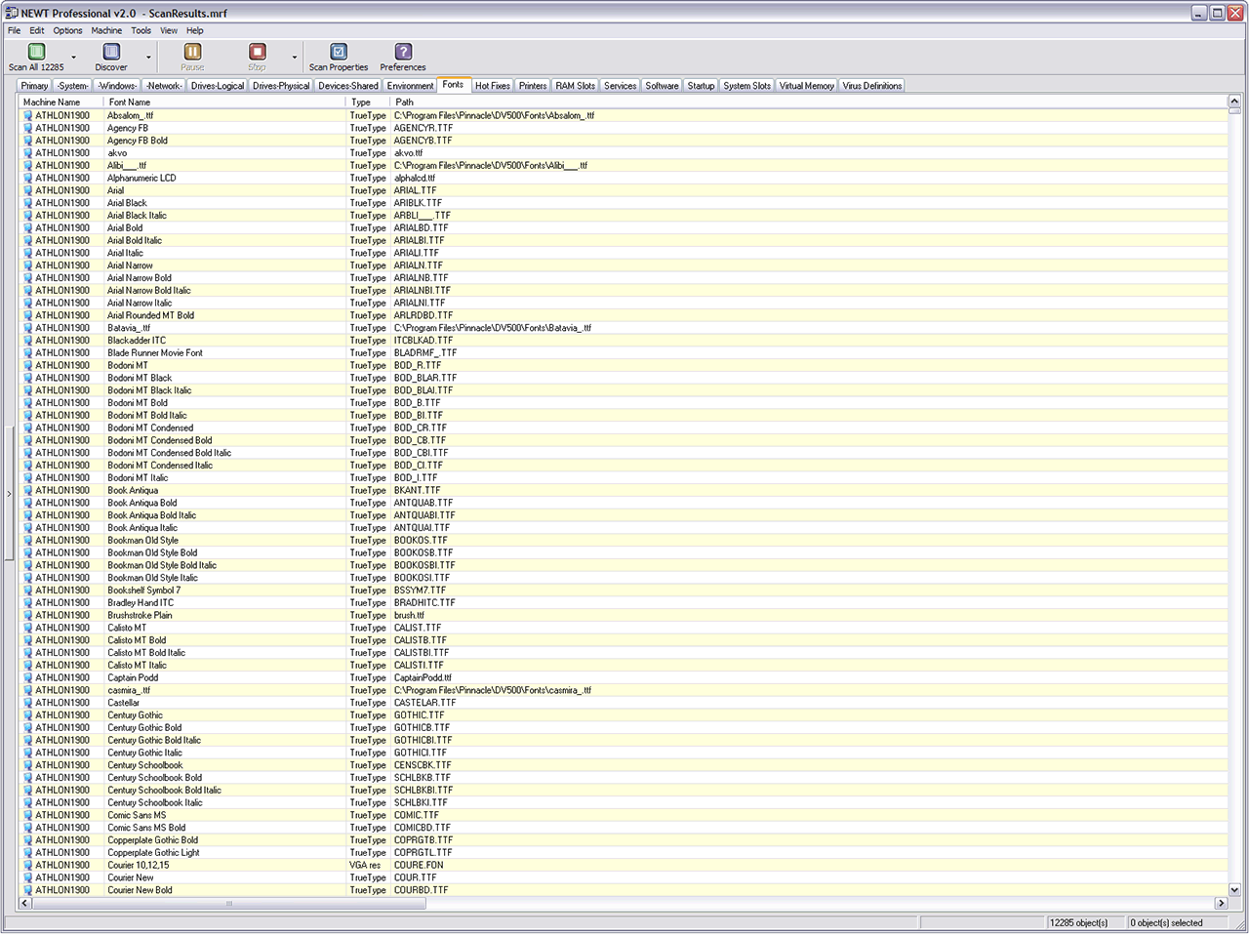Select the Comic Sans MS font row
Image resolution: width=1249 pixels, height=937 pixels.
click(137, 815)
